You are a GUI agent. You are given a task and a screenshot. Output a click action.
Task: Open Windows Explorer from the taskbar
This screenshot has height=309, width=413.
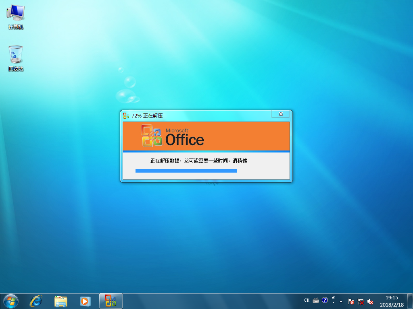pyautogui.click(x=61, y=301)
